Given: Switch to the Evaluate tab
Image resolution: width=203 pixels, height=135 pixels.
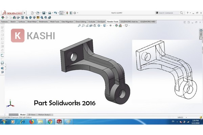Looking at the screenshot, I should click(x=92, y=22).
